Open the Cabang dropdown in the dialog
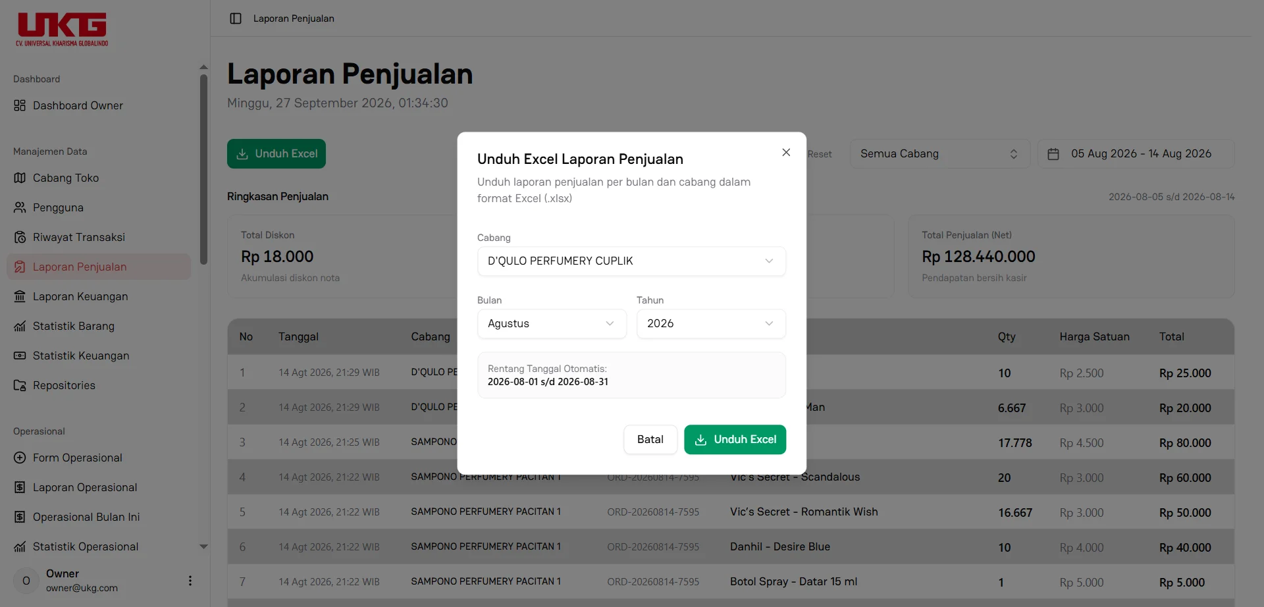This screenshot has width=1264, height=607. click(631, 261)
